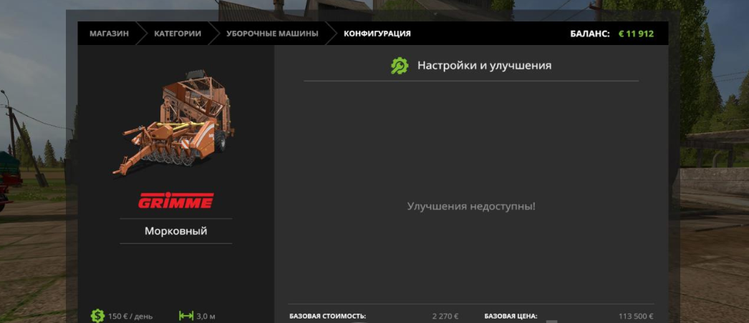The width and height of the screenshot is (749, 323).
Task: Click the green dollar daily upkeep icon
Action: 97,315
